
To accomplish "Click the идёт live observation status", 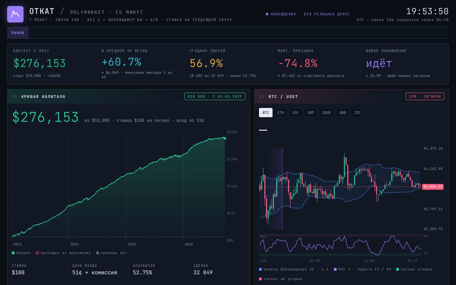I will [x=379, y=63].
